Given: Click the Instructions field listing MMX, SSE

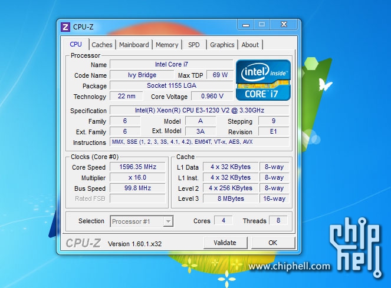Looking at the screenshot, I should click(x=199, y=142).
